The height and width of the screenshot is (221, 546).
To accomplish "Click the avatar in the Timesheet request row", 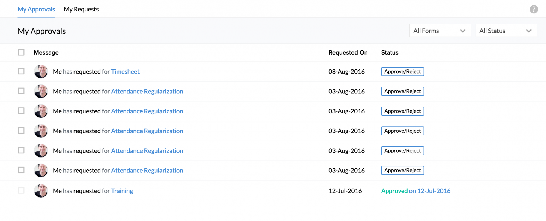I will pos(41,72).
